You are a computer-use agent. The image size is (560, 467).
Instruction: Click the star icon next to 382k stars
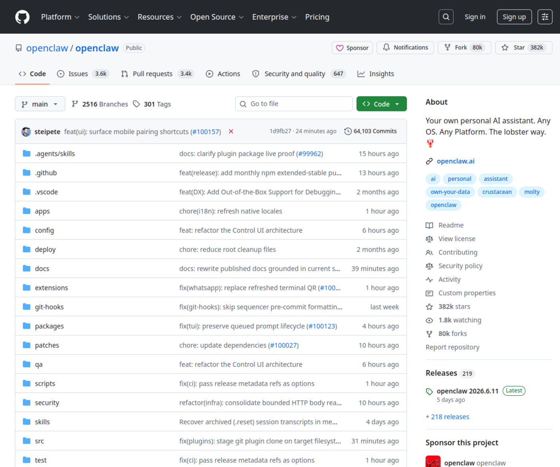tap(429, 307)
